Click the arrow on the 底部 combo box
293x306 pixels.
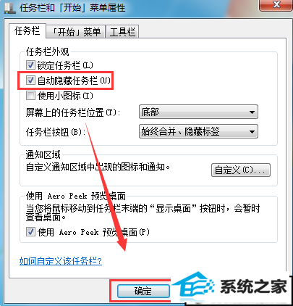click(x=252, y=112)
